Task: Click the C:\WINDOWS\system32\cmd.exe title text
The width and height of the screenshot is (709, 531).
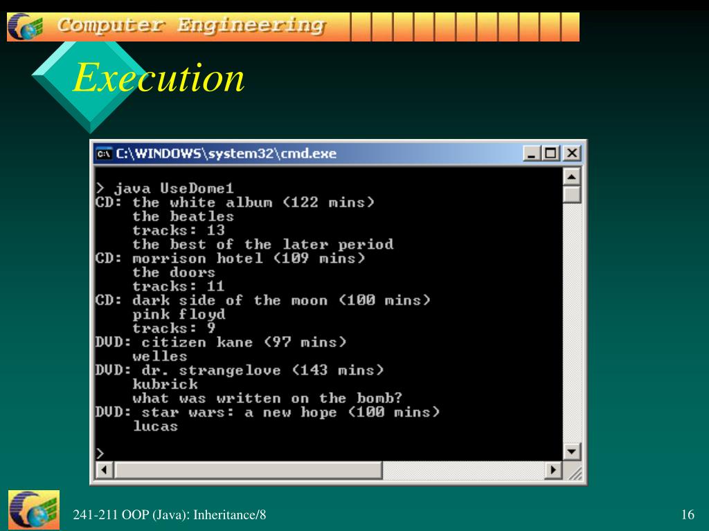Action: 226,153
